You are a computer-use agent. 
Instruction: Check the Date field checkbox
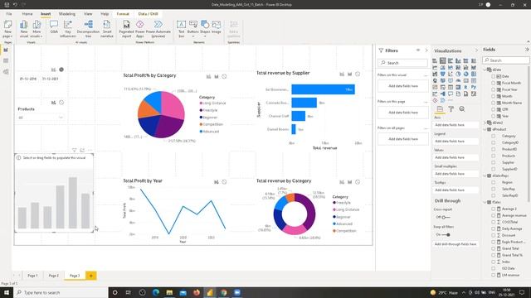pyautogui.click(x=494, y=76)
